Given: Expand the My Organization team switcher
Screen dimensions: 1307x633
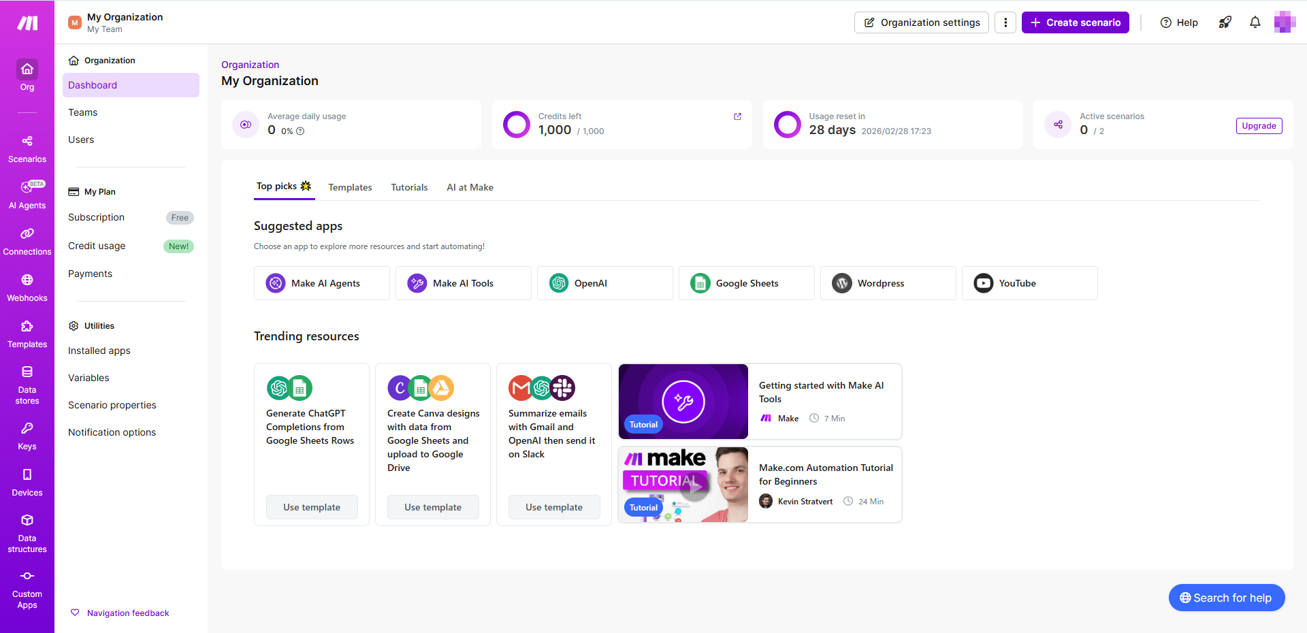Looking at the screenshot, I should [x=116, y=22].
